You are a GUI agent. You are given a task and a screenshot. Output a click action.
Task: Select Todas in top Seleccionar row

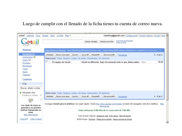(59, 58)
